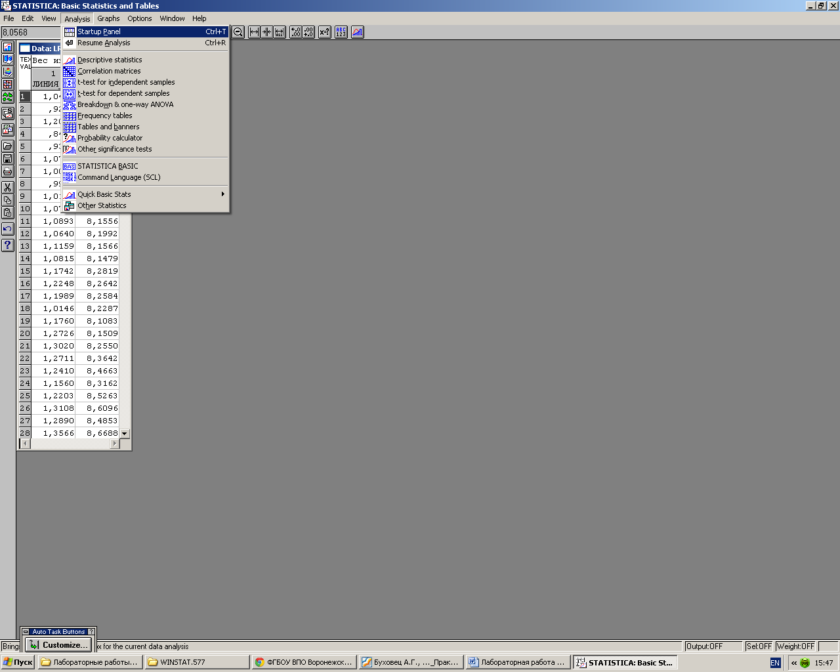Click horizontal scrollbar left arrow in data sheet
Viewport: 840px width, 672px height.
coord(25,444)
